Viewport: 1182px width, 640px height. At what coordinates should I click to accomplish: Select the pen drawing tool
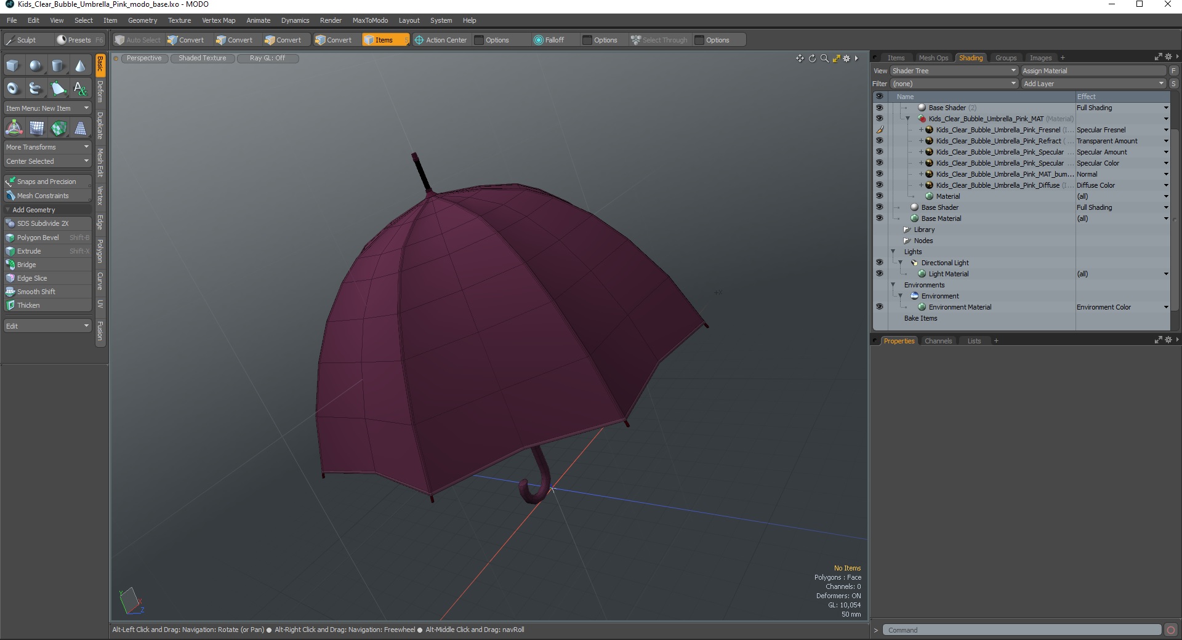click(x=58, y=89)
